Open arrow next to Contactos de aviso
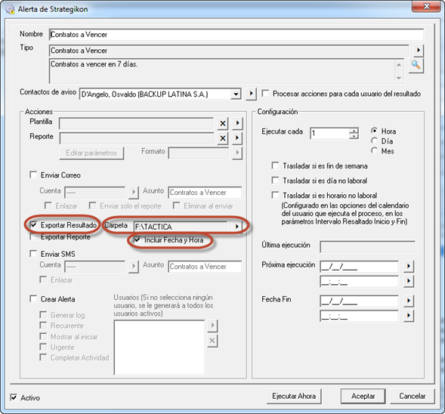Image resolution: width=445 pixels, height=414 pixels. coord(251,93)
